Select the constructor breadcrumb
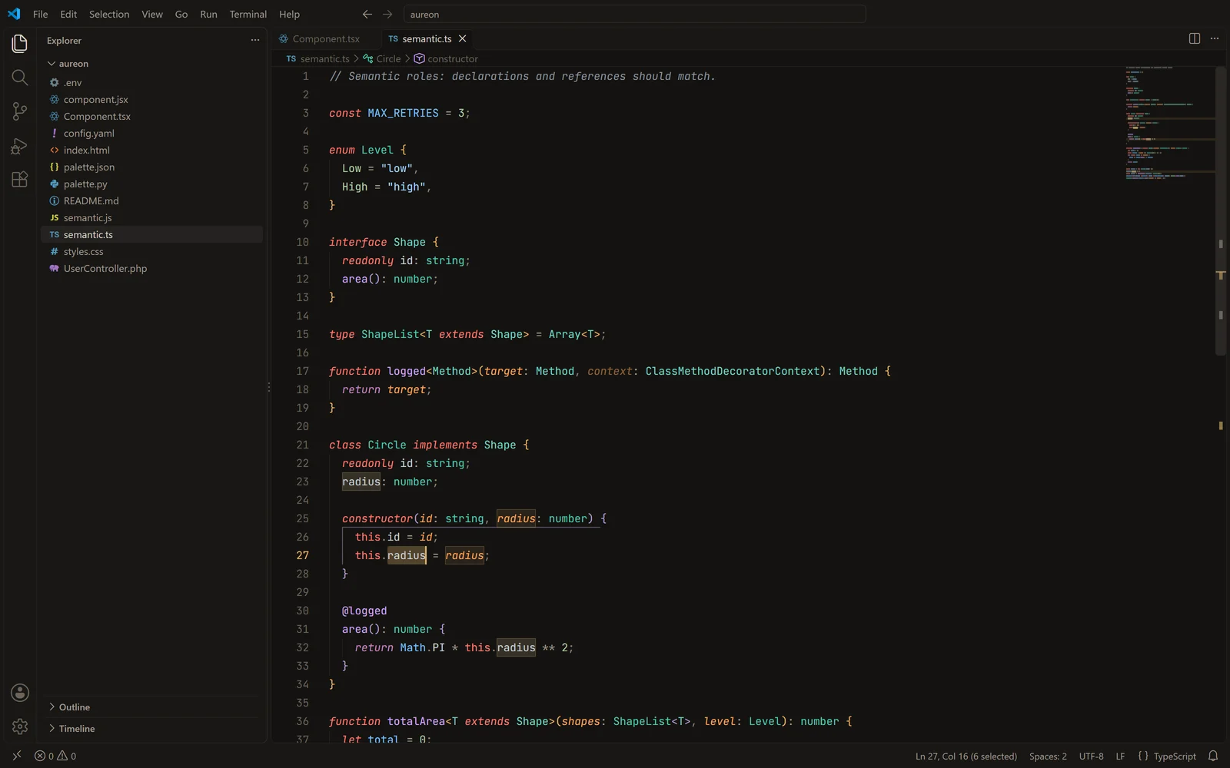This screenshot has height=768, width=1230. [x=446, y=58]
